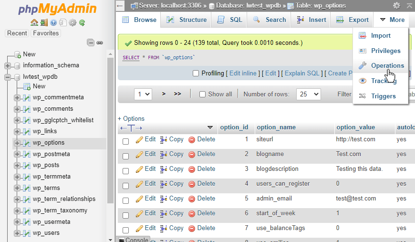
Task: Click Copy icon for blogname row
Action: pos(164,154)
